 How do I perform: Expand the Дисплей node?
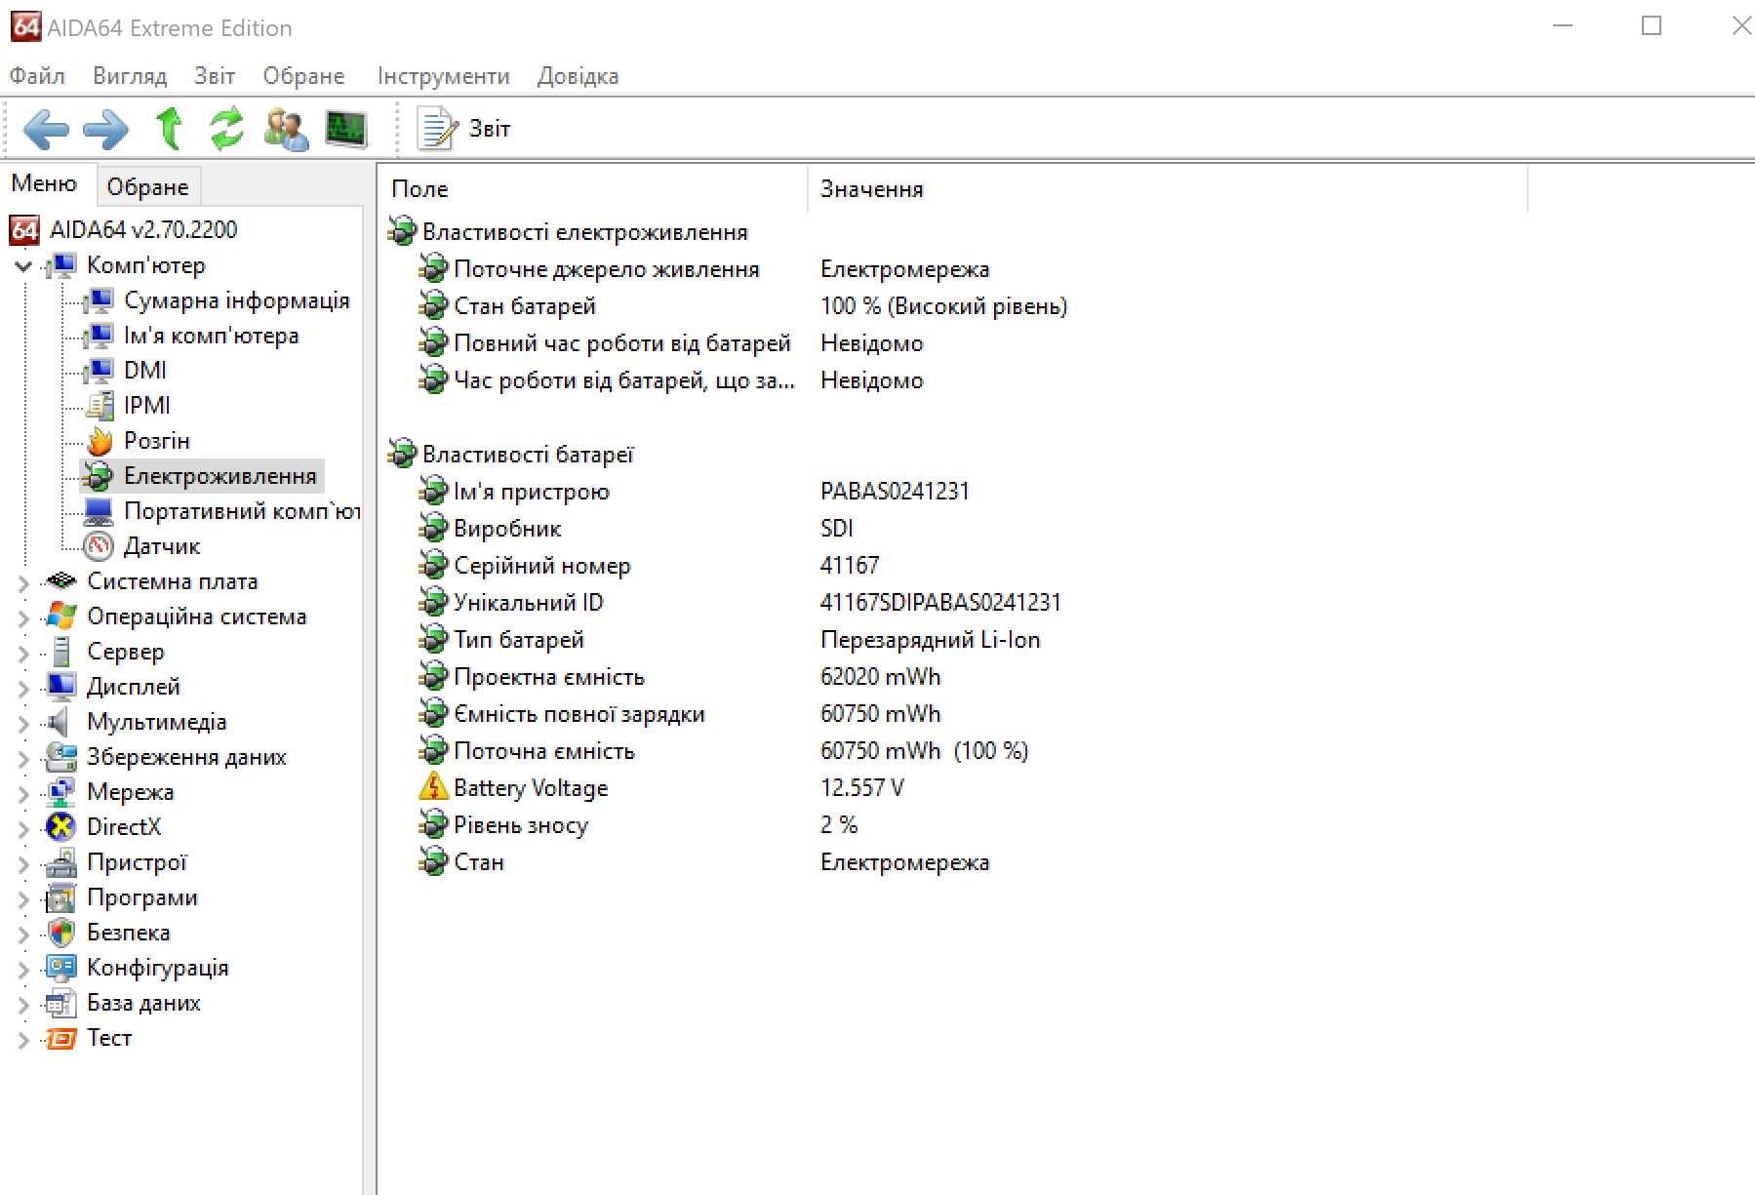[x=23, y=689]
